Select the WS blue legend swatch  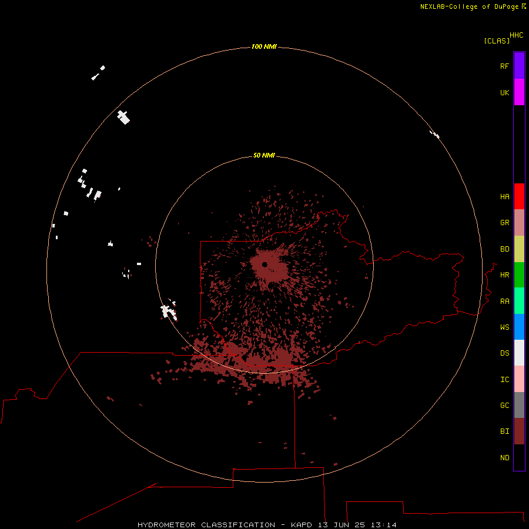(x=519, y=327)
